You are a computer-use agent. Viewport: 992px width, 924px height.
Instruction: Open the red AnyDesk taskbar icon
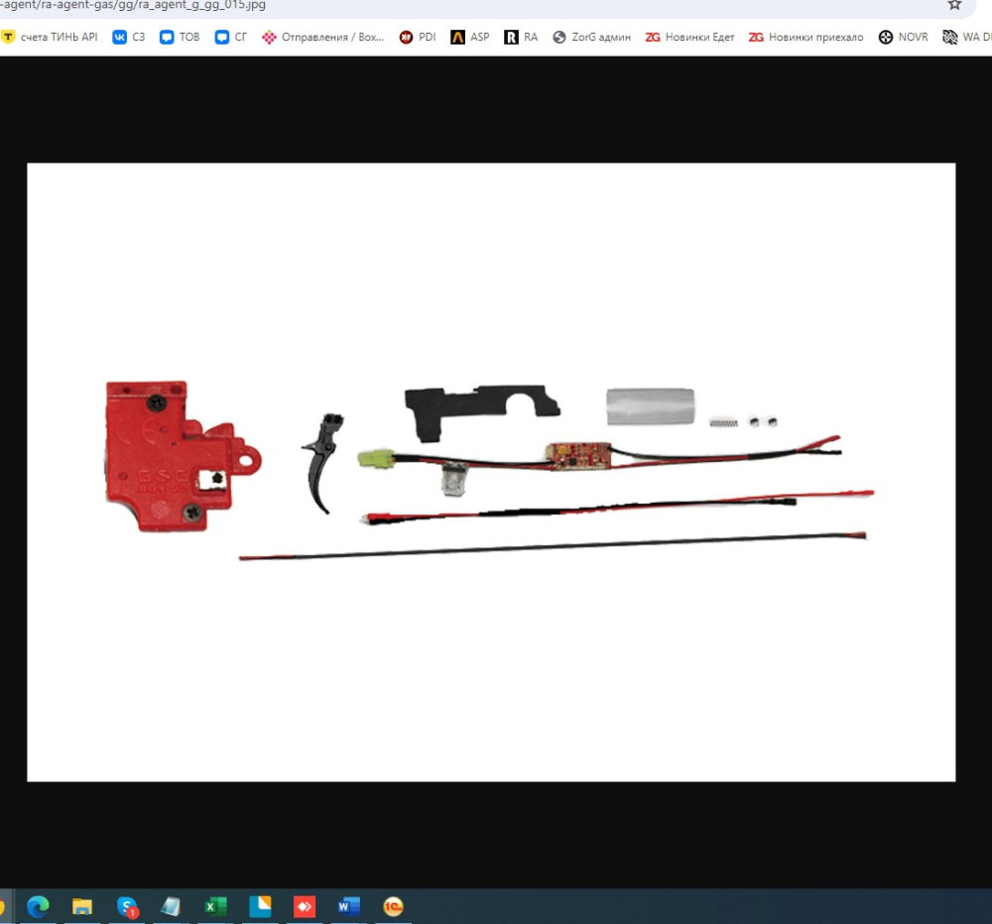(305, 906)
